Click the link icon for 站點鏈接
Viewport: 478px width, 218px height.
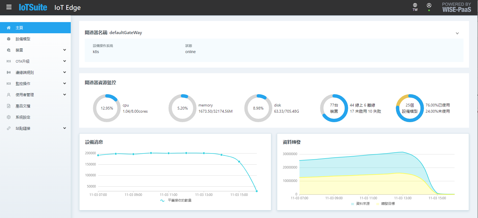(x=9, y=128)
